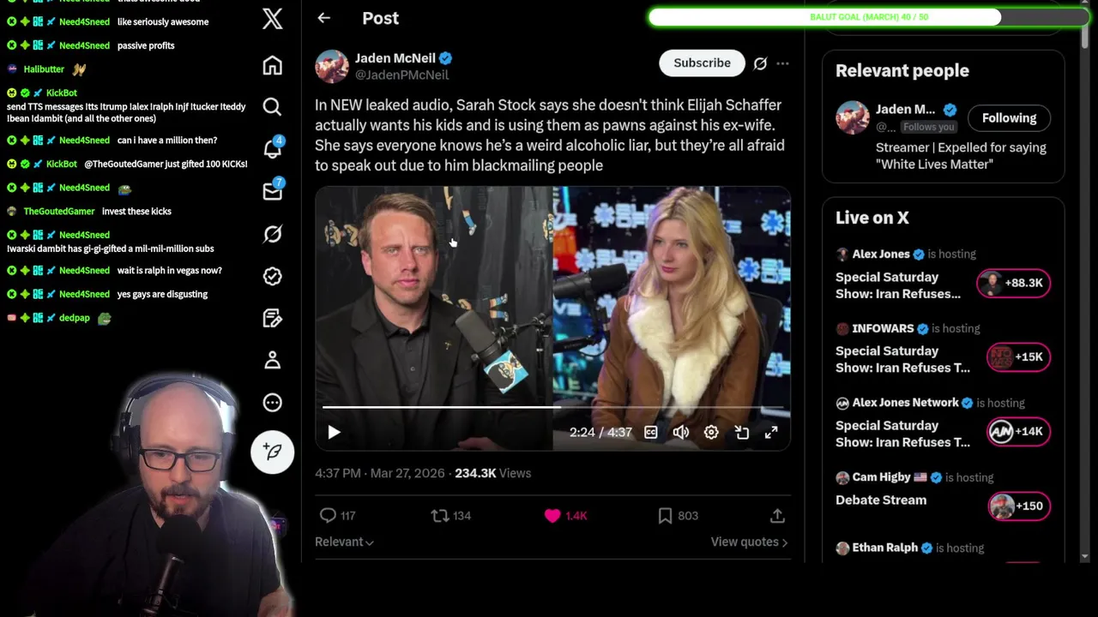
Task: Seek on the video progress bar
Action: 552,407
